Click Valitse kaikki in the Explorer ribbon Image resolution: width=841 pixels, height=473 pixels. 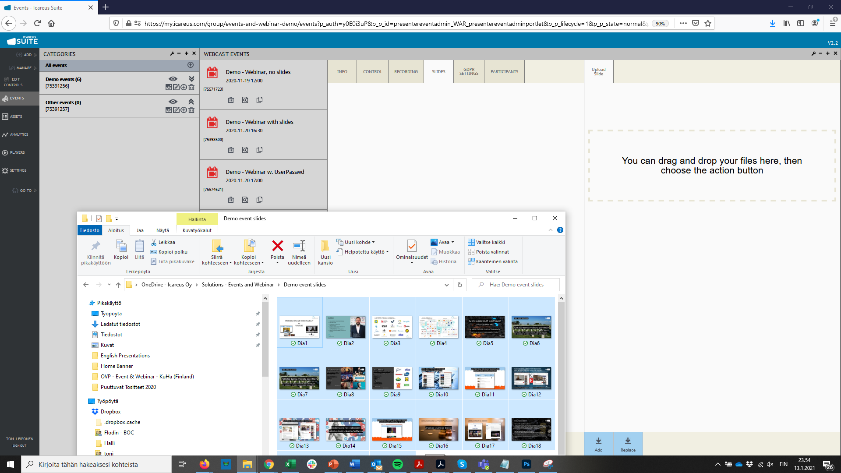coord(490,242)
